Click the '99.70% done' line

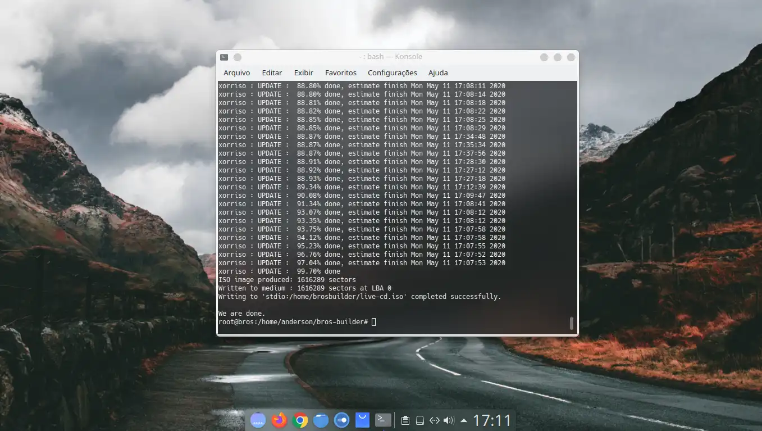coord(279,271)
